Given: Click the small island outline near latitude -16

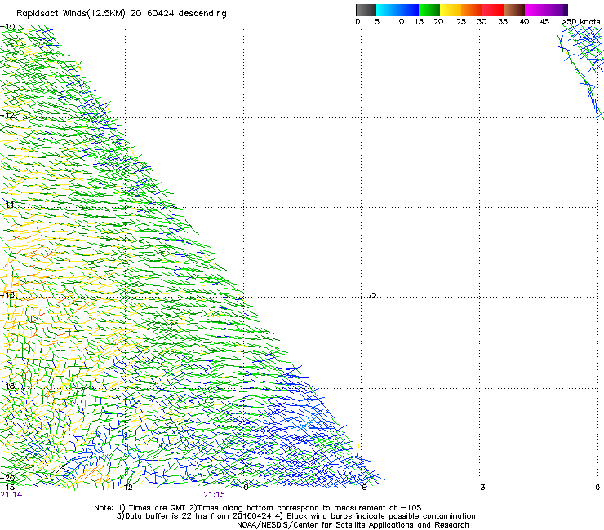Looking at the screenshot, I should pyautogui.click(x=372, y=296).
